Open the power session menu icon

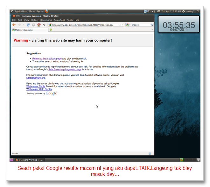[x=198, y=11]
